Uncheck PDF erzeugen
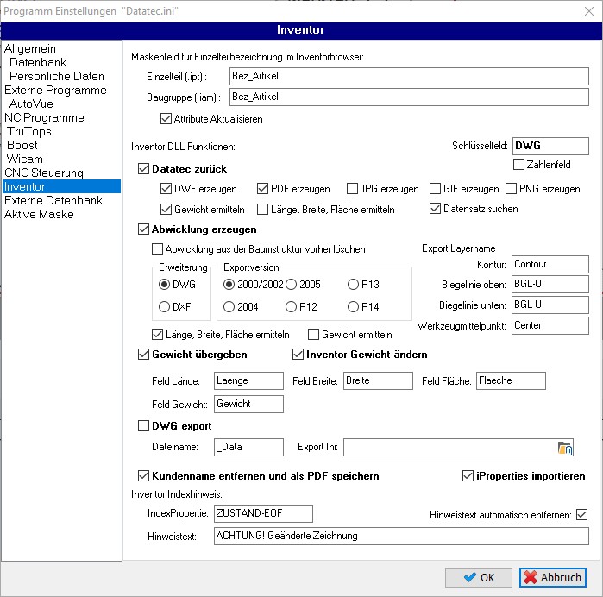 (262, 188)
